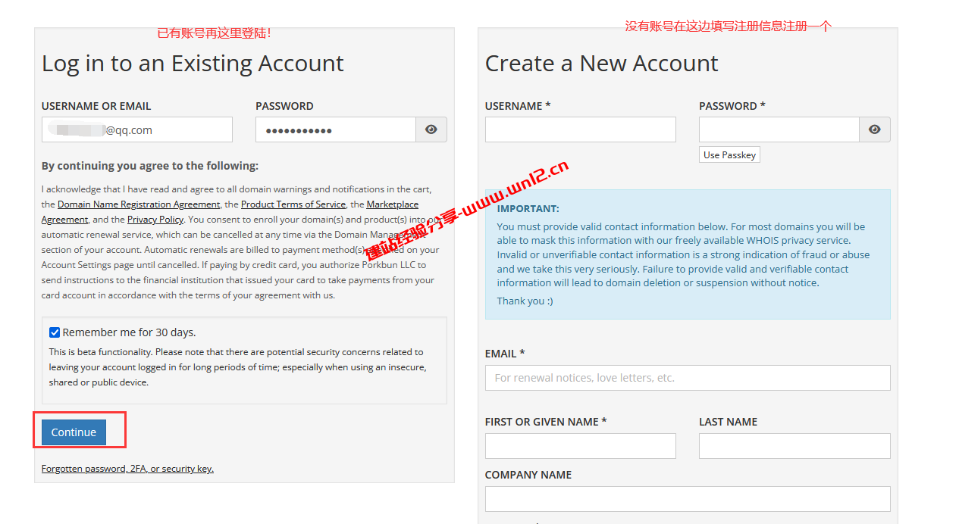
Task: Focus the login Password field
Action: click(x=335, y=129)
